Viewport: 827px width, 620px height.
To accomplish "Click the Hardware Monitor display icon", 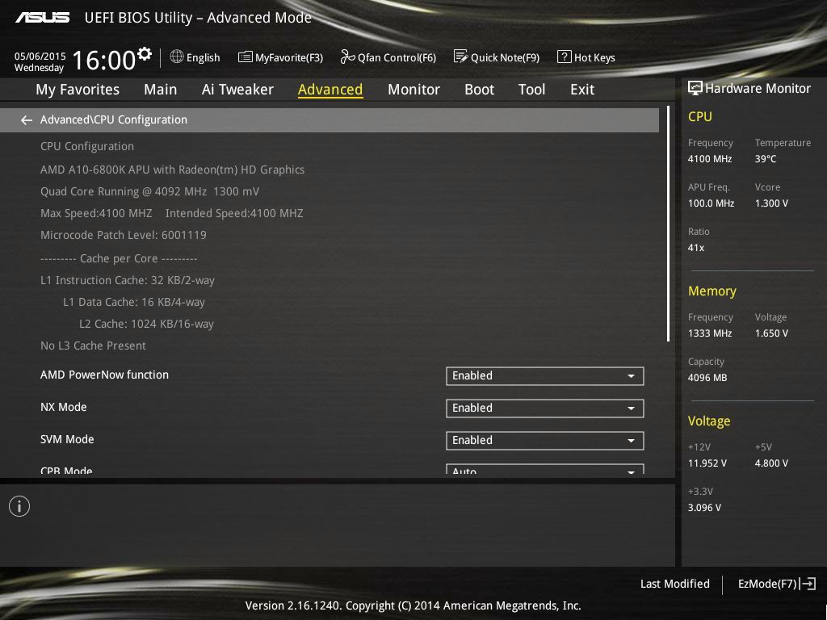I will tap(695, 88).
